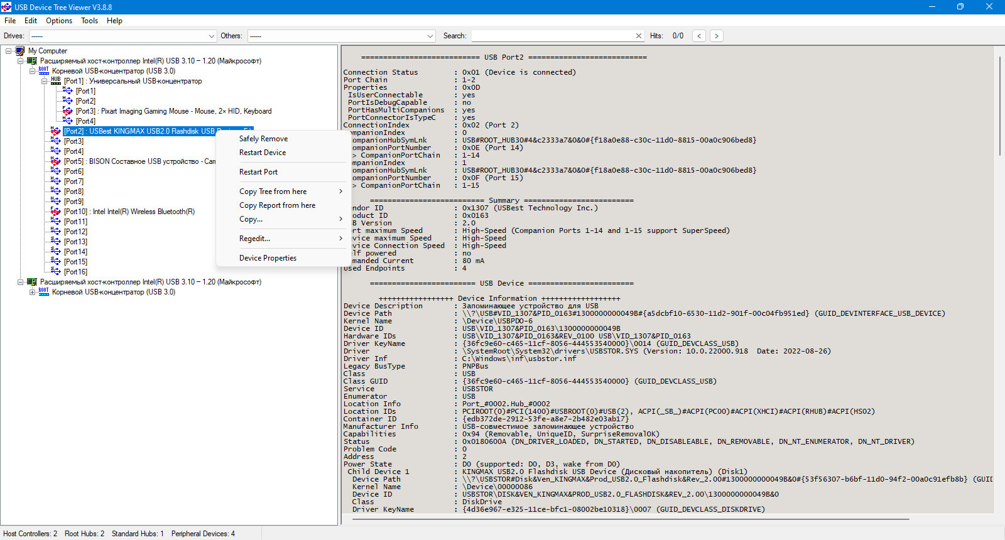Click the first Intel USB host controller icon
The width and height of the screenshot is (1005, 540).
point(32,61)
